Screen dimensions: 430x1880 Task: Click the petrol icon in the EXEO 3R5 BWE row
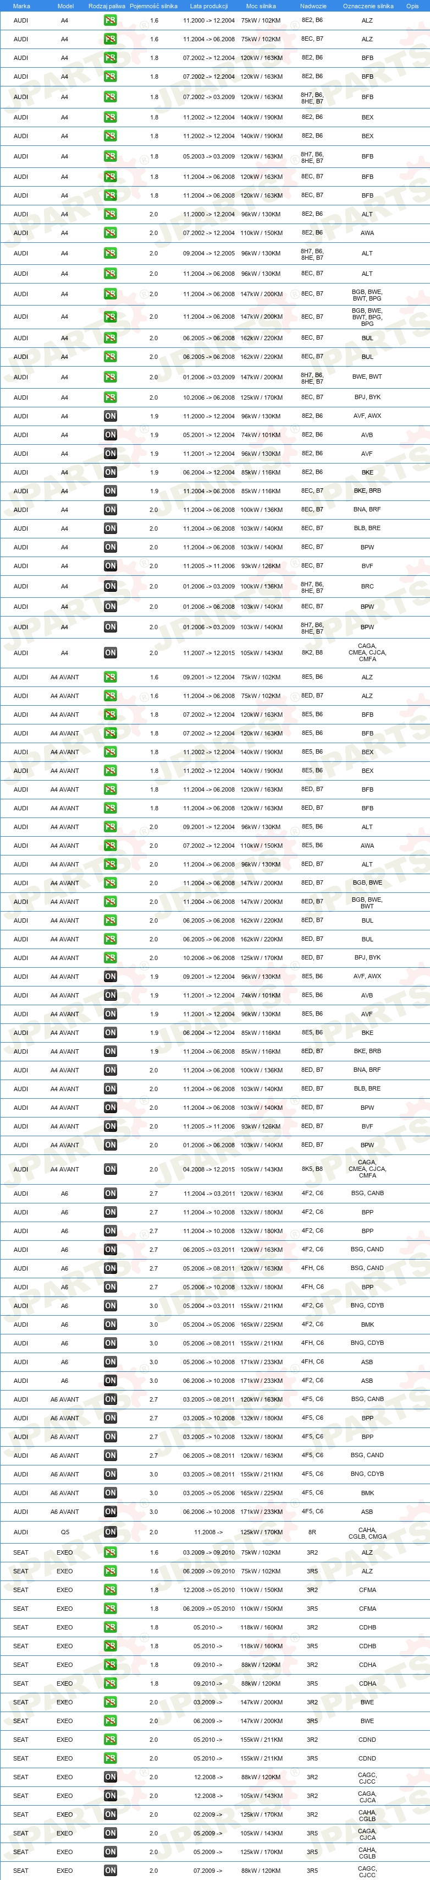(x=110, y=1720)
